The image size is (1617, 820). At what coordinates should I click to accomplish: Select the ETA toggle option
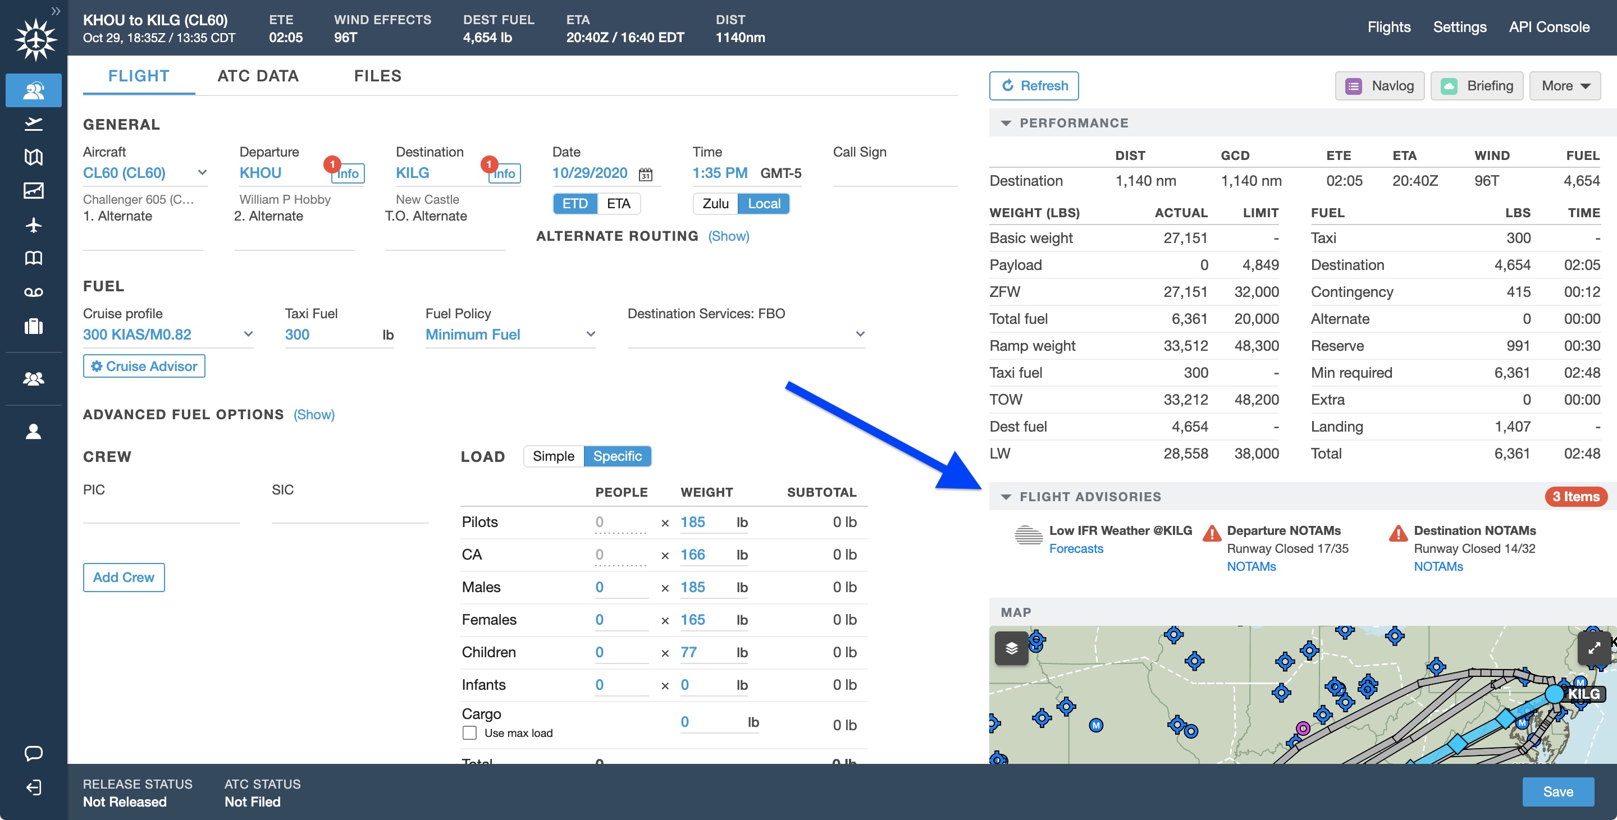(618, 203)
